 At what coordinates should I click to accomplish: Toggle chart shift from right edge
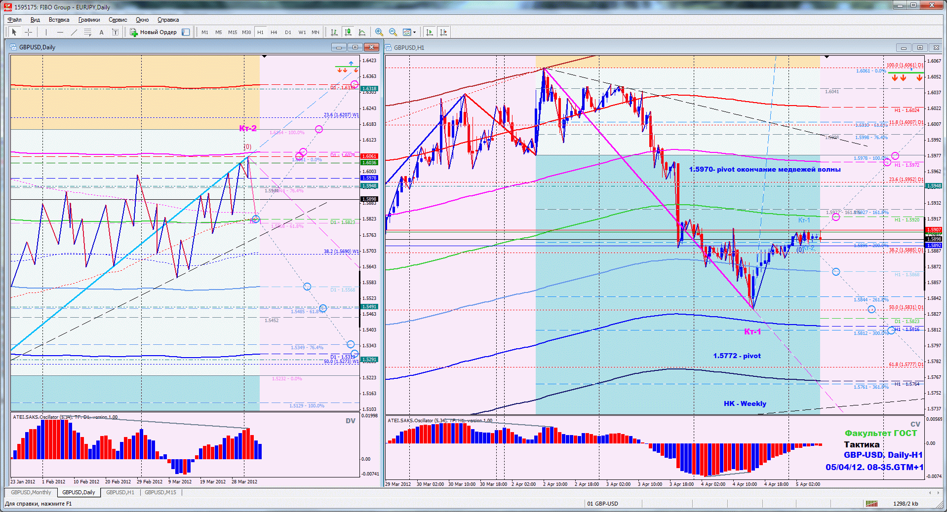click(x=443, y=32)
